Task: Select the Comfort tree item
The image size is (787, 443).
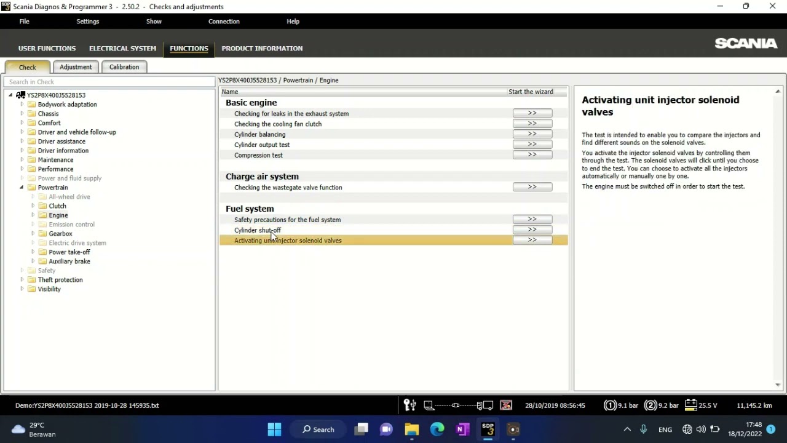Action: pos(49,123)
